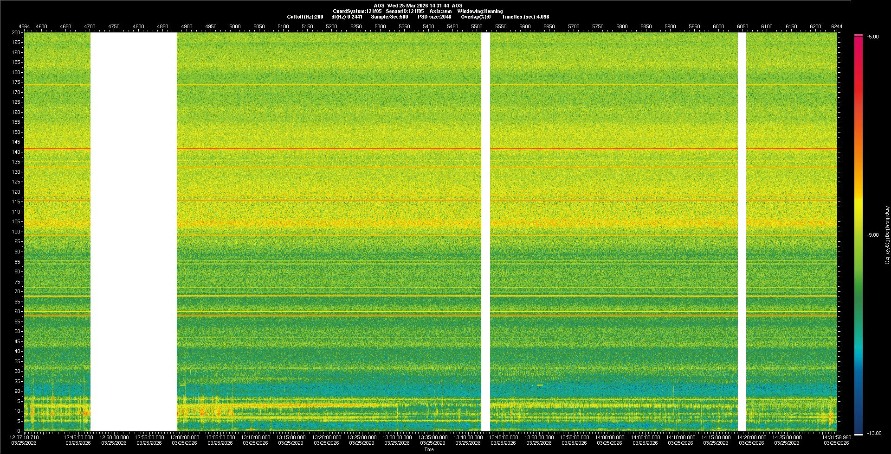Select the 13:00:00.000 time axis label

click(185, 437)
